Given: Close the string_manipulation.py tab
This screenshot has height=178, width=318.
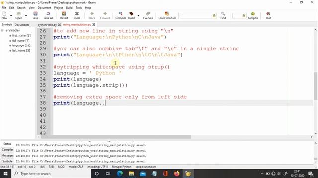Looking at the screenshot, I should coord(94,25).
